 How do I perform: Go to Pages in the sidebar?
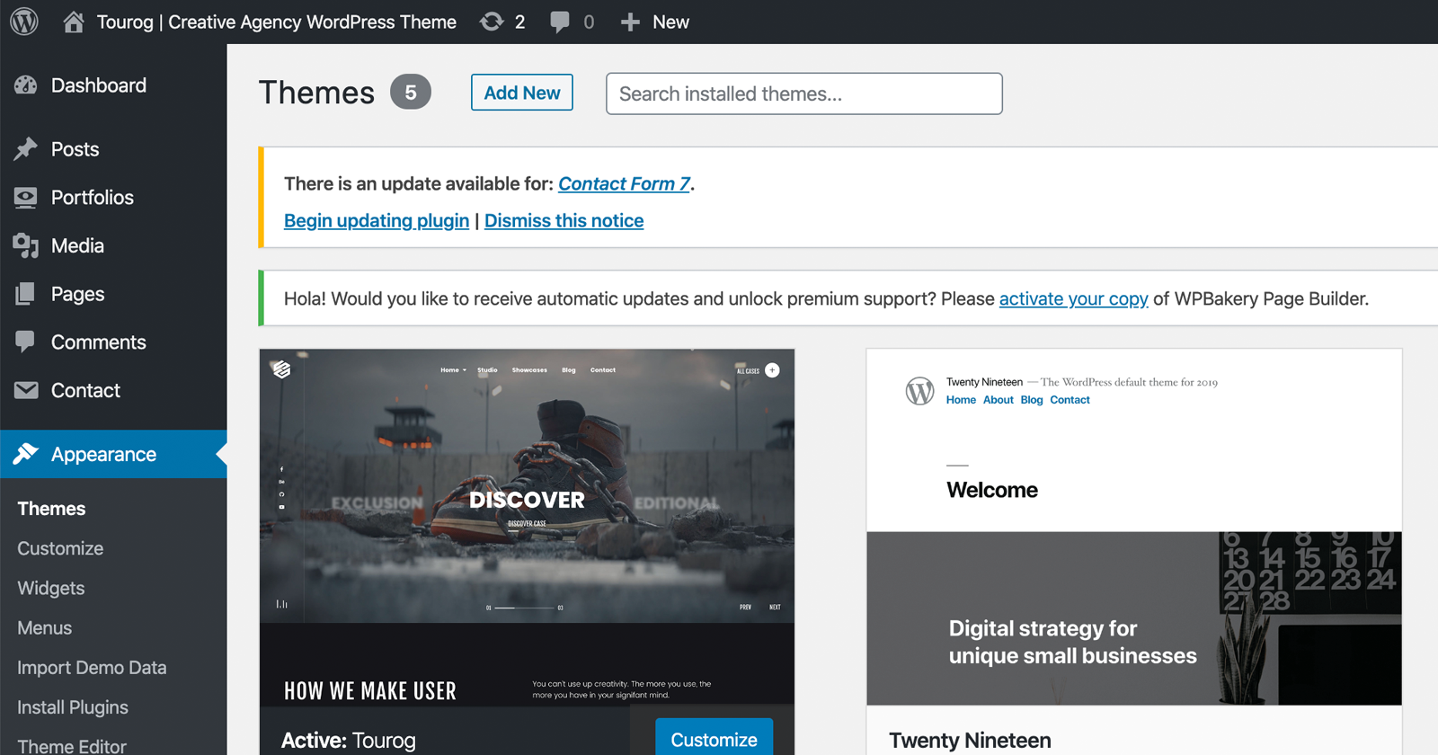pyautogui.click(x=77, y=294)
